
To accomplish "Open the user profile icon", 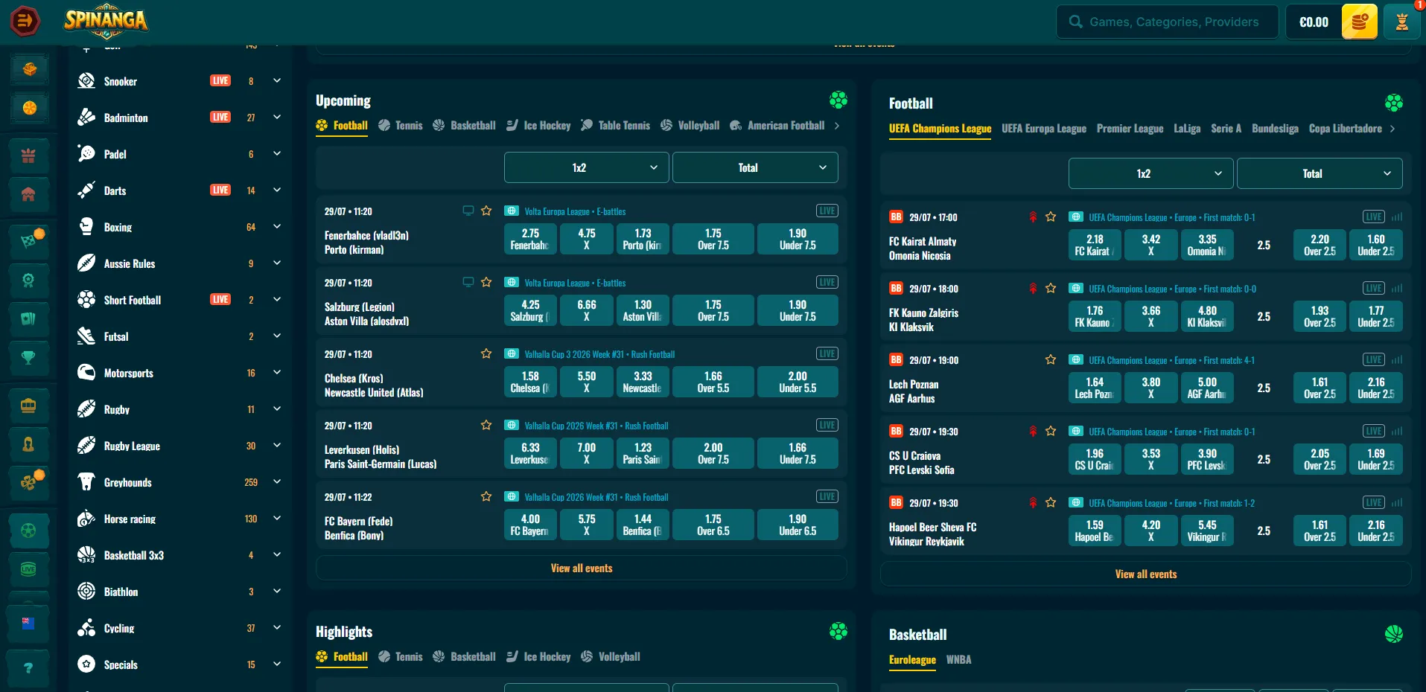I will coord(1401,22).
